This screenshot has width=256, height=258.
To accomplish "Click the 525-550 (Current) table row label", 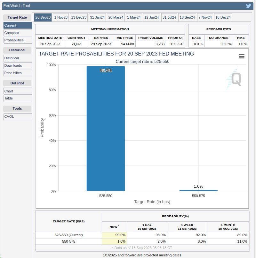I will 68,235.
